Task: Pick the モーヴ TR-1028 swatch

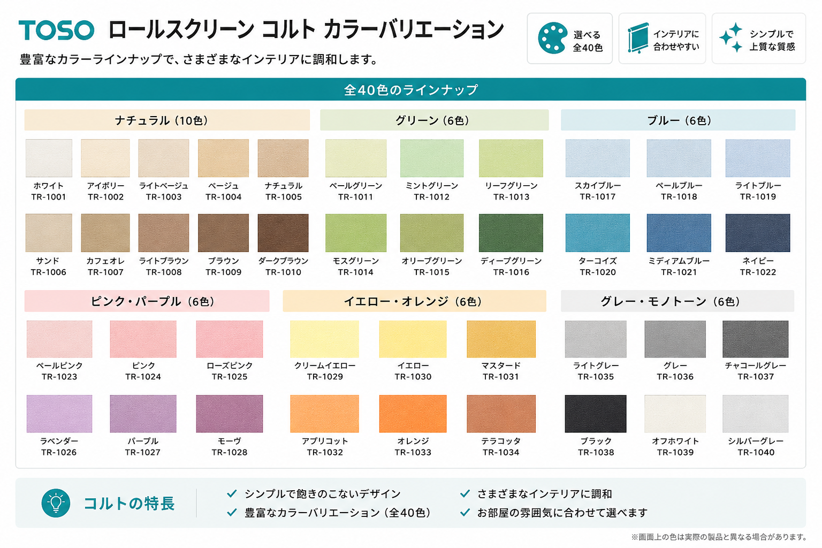Action: coord(230,414)
